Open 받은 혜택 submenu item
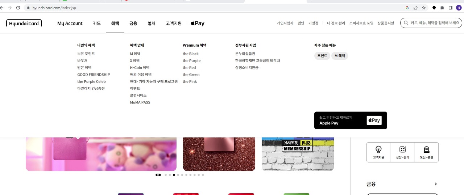This screenshot has width=464, height=195. click(x=84, y=68)
